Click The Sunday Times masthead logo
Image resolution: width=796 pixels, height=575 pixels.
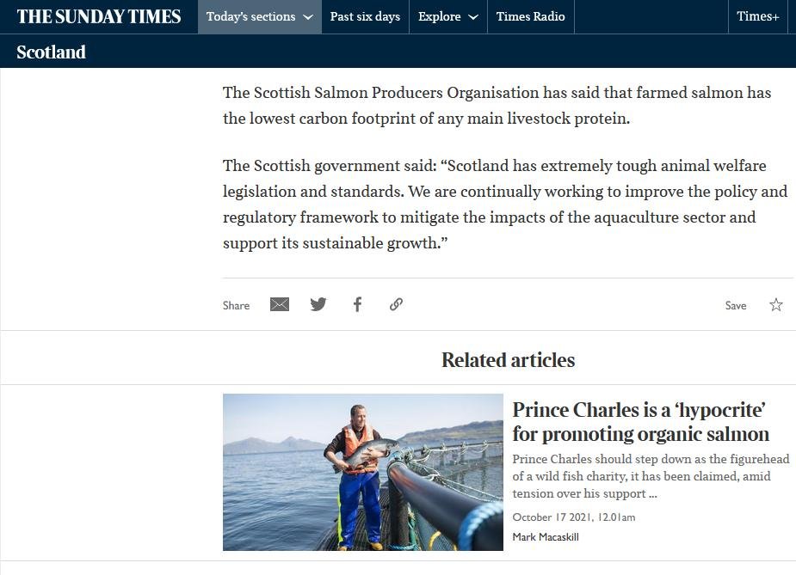[98, 16]
